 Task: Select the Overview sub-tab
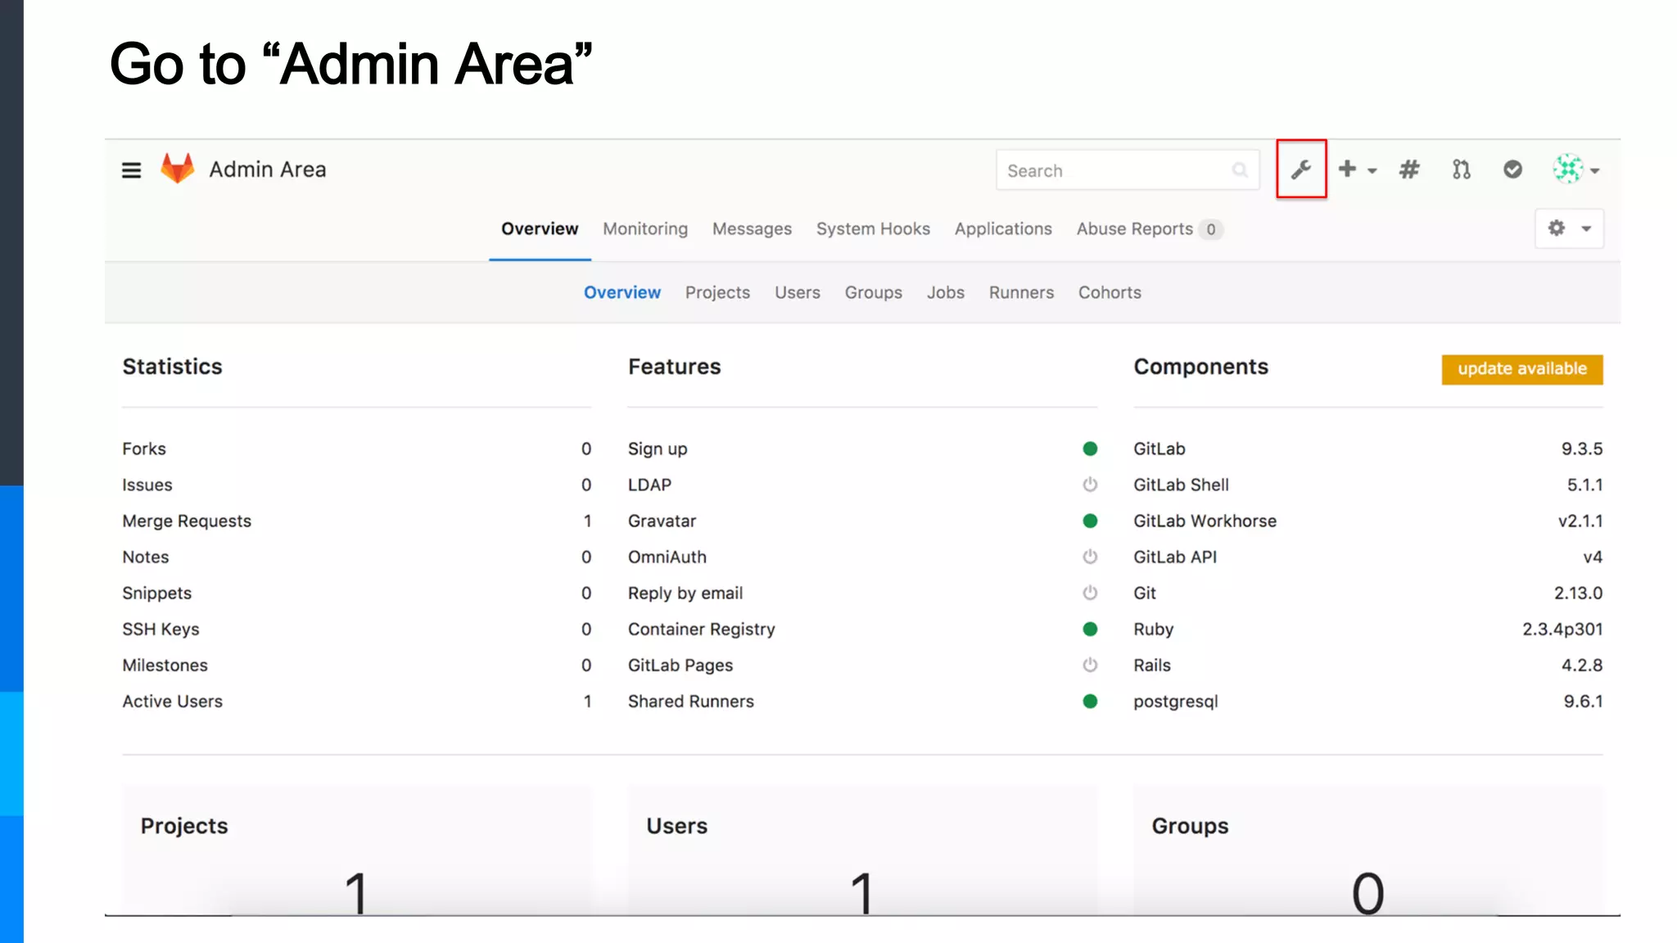pyautogui.click(x=622, y=292)
